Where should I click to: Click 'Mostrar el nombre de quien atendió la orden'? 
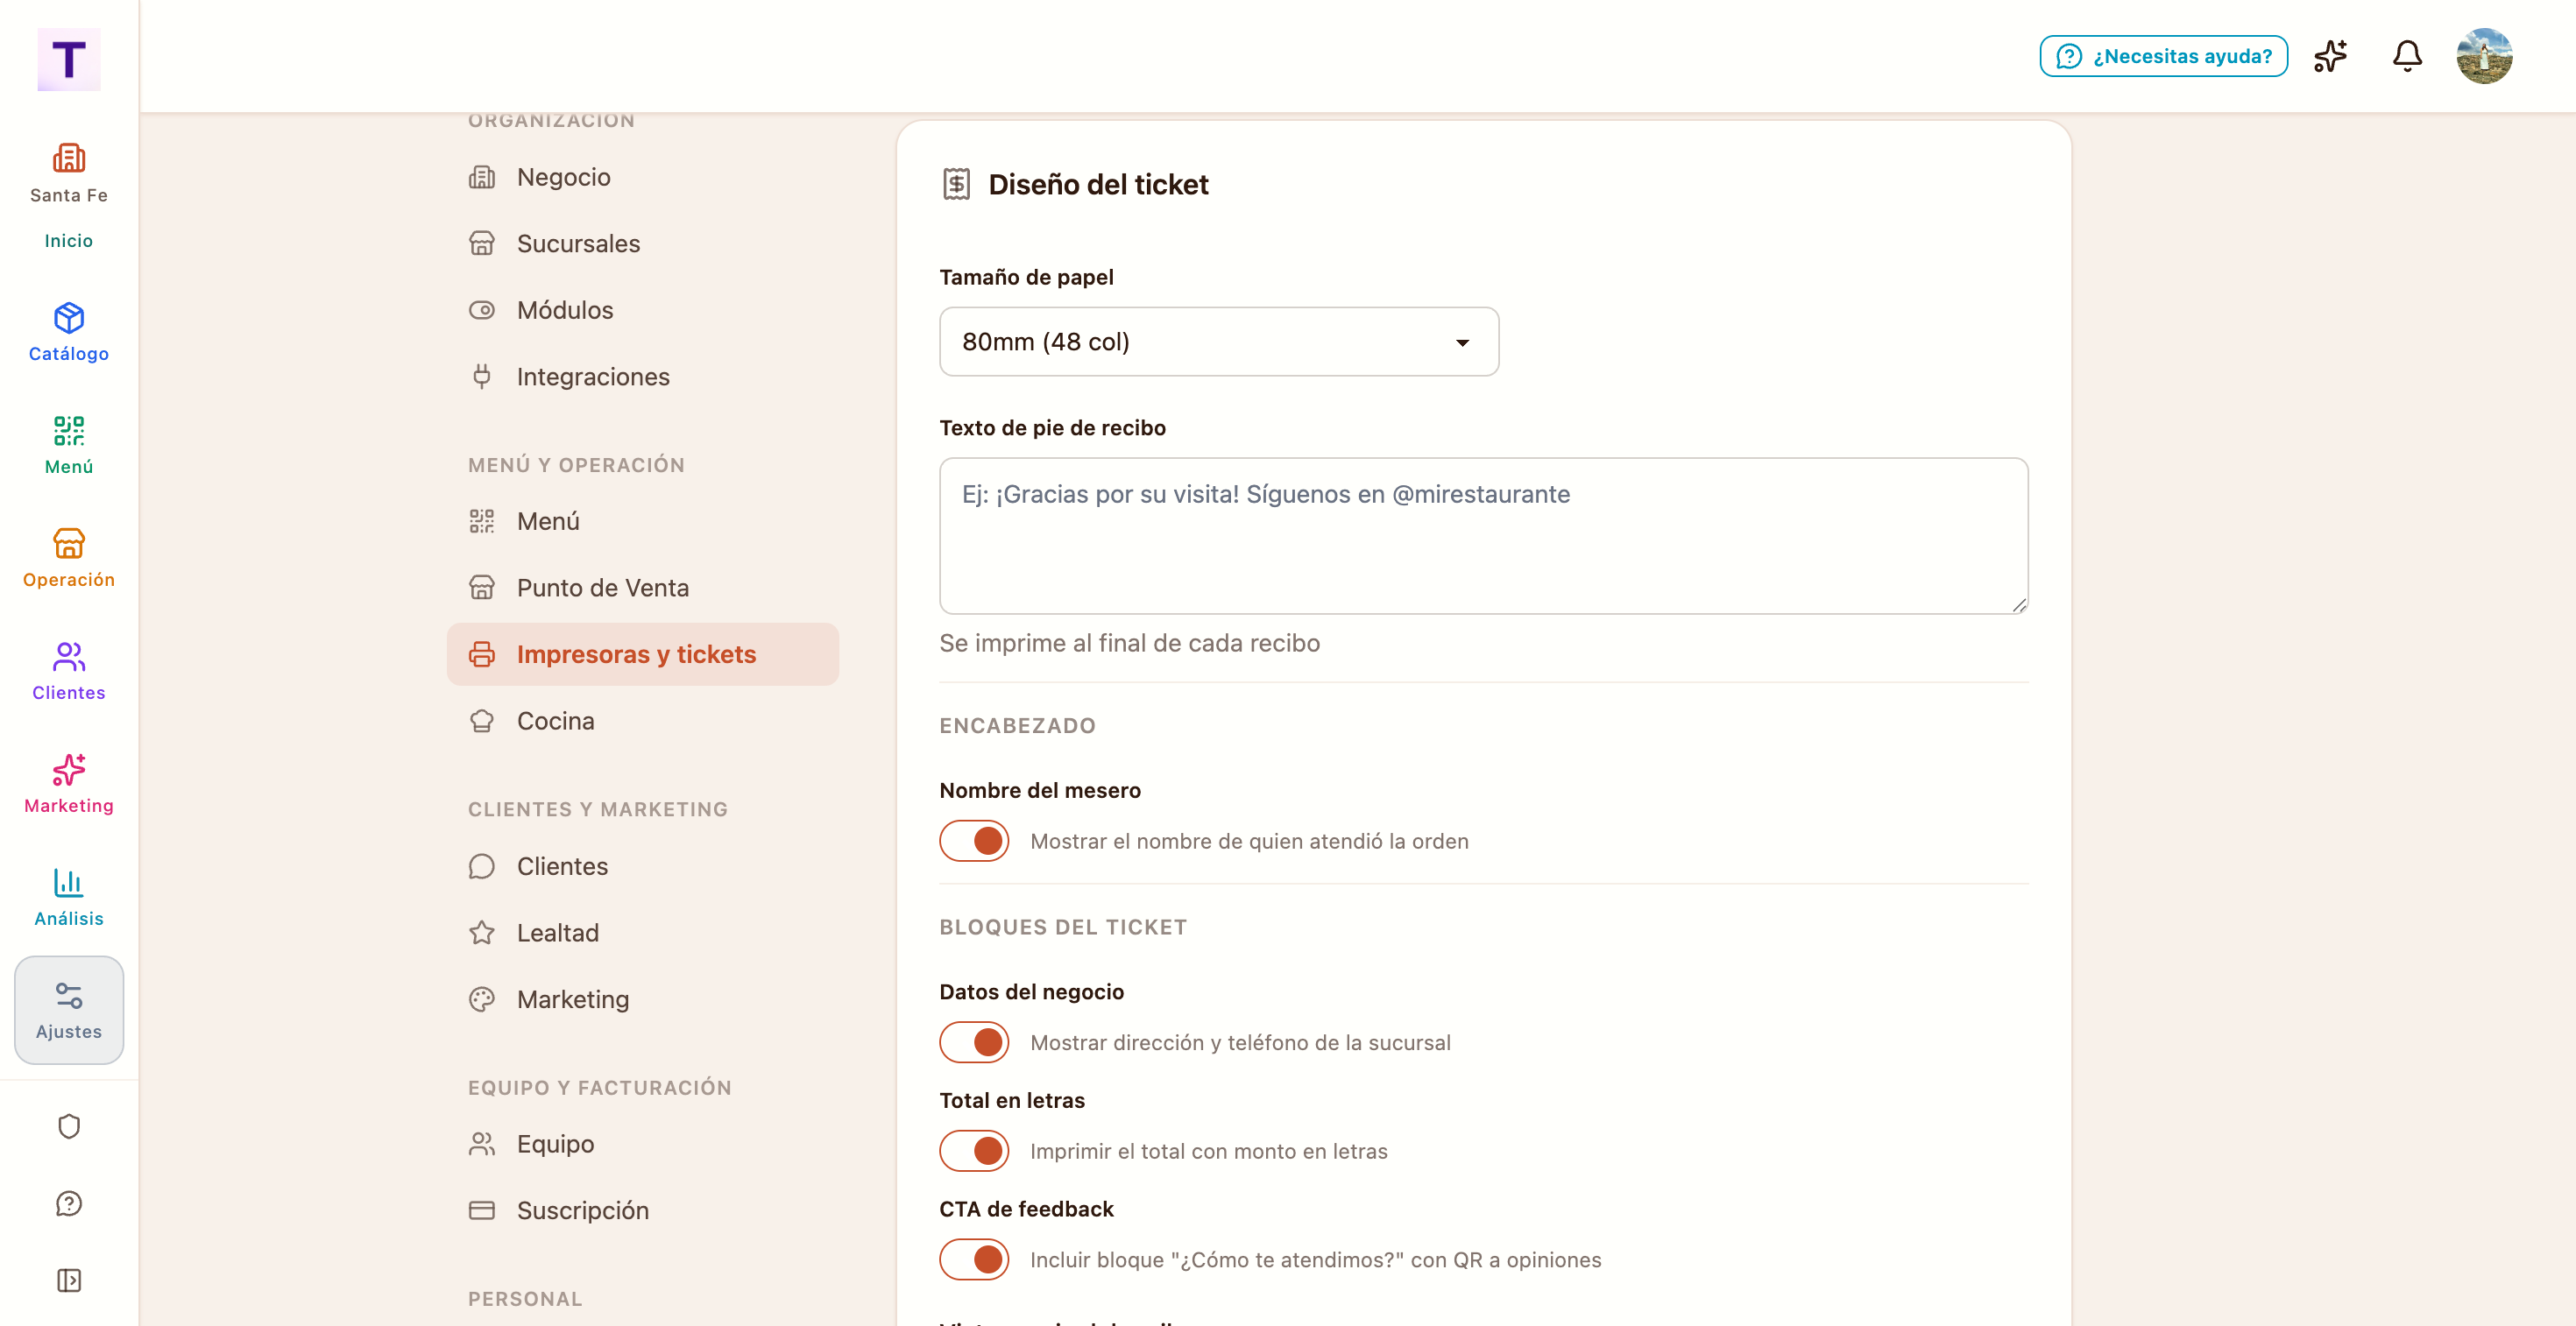(1249, 842)
